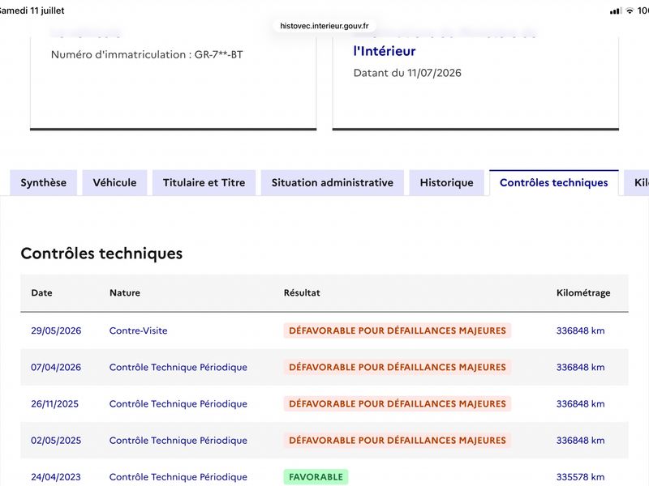Click Contrôle Technique Périodique for 26/11/2025
The height and width of the screenshot is (486, 649).
[178, 403]
